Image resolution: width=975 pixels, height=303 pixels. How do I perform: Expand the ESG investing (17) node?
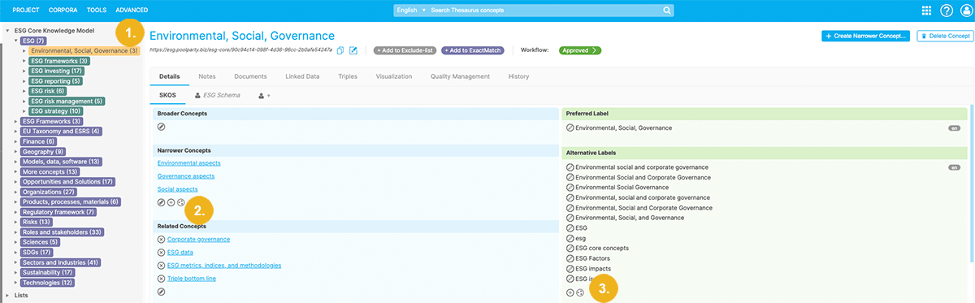24,71
